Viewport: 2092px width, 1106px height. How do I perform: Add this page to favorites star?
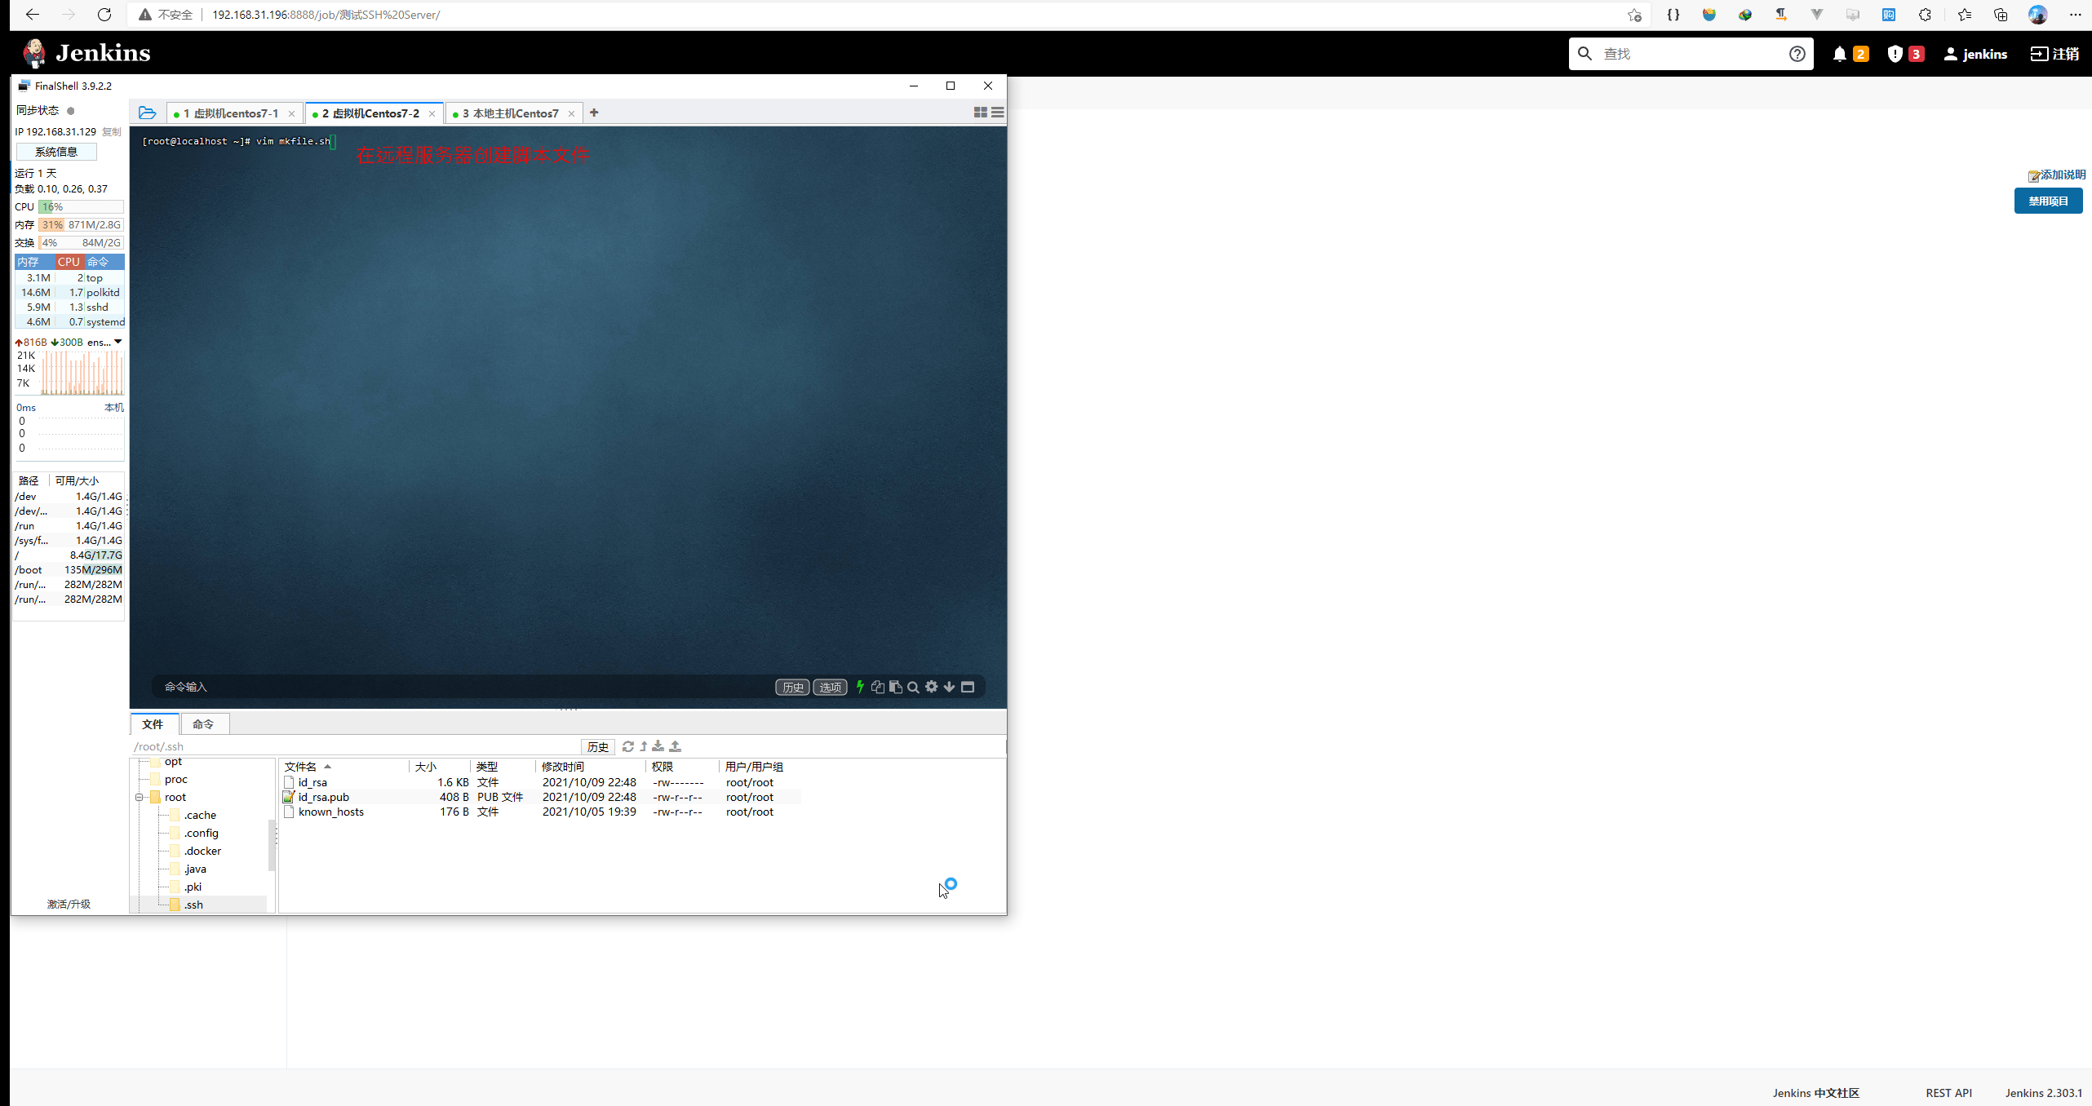point(1633,15)
